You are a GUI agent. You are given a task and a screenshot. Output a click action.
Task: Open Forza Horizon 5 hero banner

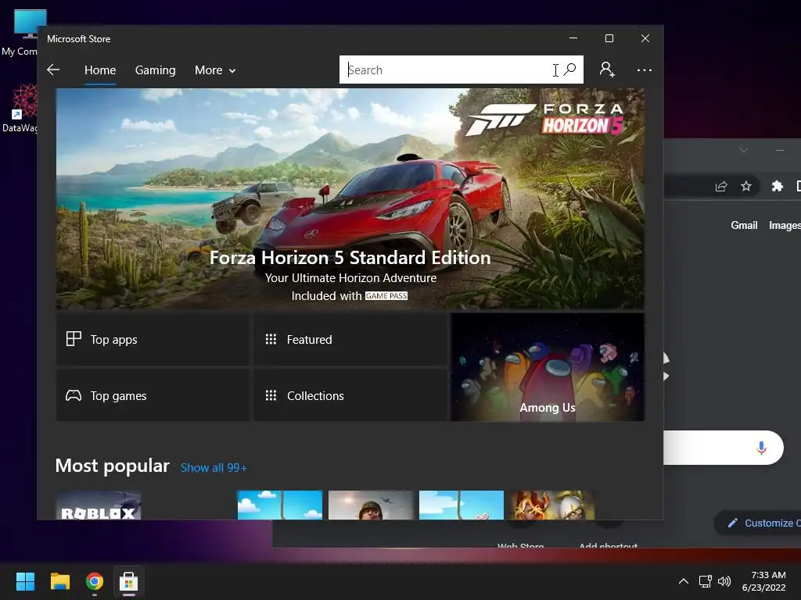click(350, 198)
